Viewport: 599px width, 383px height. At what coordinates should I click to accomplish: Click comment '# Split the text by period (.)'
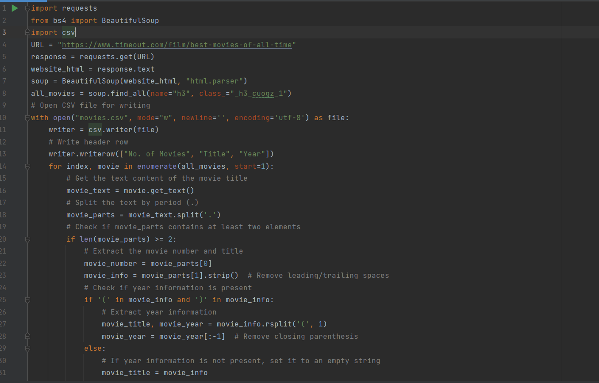(133, 203)
